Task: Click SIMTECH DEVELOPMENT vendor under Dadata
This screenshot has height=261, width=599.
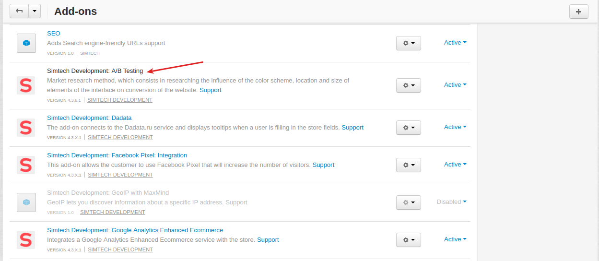Action: (120, 138)
